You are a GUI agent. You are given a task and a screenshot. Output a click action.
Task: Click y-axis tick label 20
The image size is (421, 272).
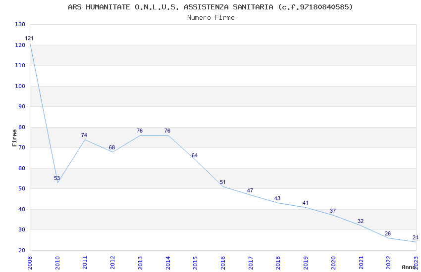coord(22,250)
